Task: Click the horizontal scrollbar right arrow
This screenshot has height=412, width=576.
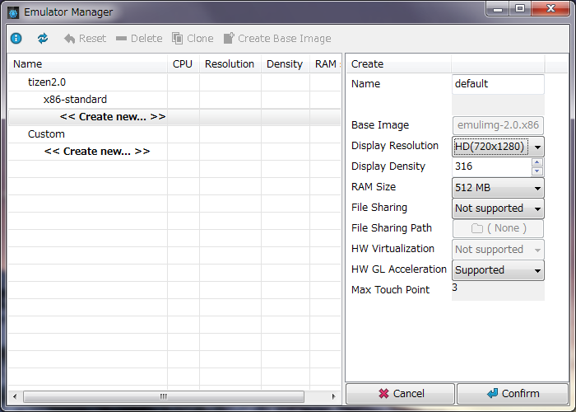Action: [x=333, y=396]
